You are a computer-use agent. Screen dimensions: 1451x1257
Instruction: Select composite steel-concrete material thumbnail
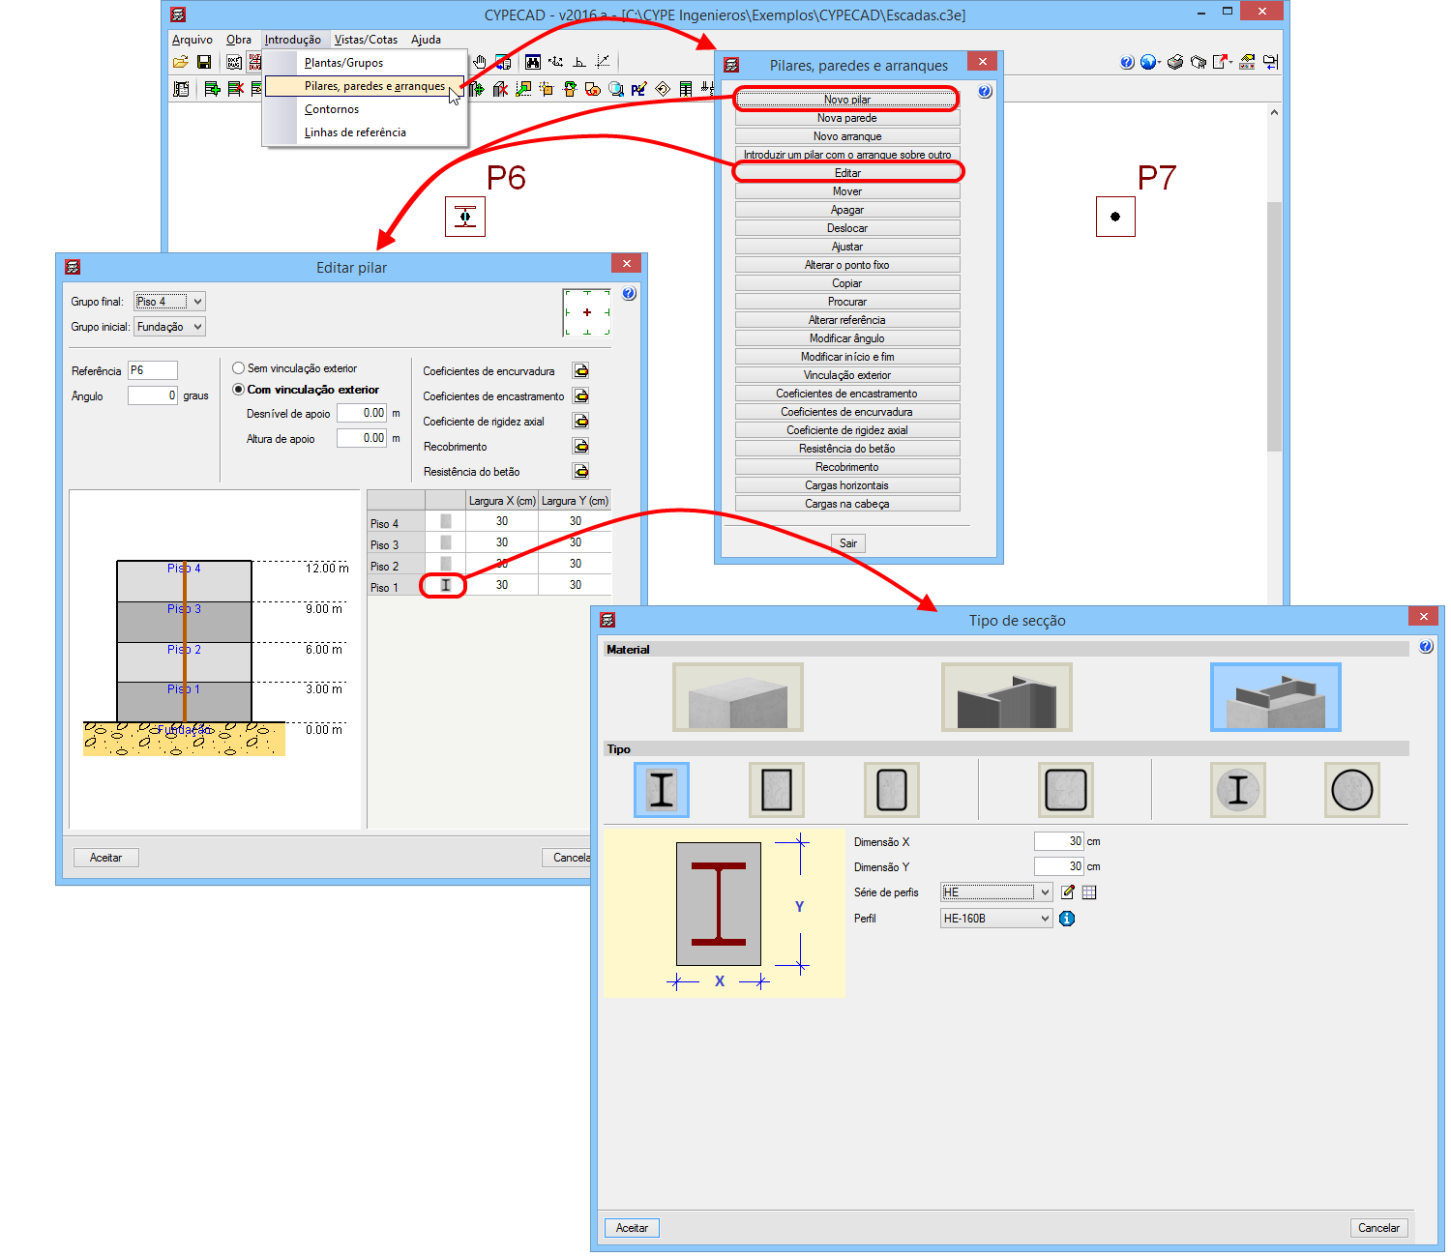click(1276, 697)
